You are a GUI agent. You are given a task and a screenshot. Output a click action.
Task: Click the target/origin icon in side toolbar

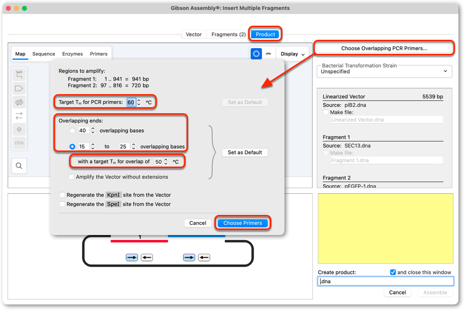(19, 129)
